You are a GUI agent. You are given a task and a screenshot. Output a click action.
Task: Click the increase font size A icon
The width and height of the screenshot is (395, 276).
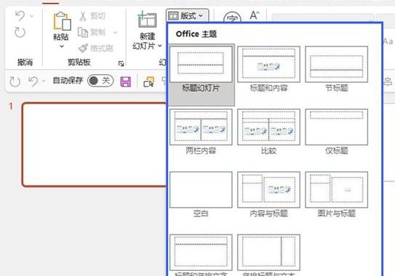pos(255,15)
